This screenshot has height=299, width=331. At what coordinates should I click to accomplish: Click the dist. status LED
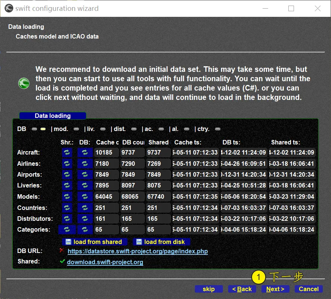point(134,129)
